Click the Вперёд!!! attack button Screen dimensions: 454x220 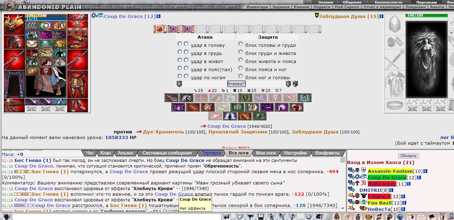[236, 84]
